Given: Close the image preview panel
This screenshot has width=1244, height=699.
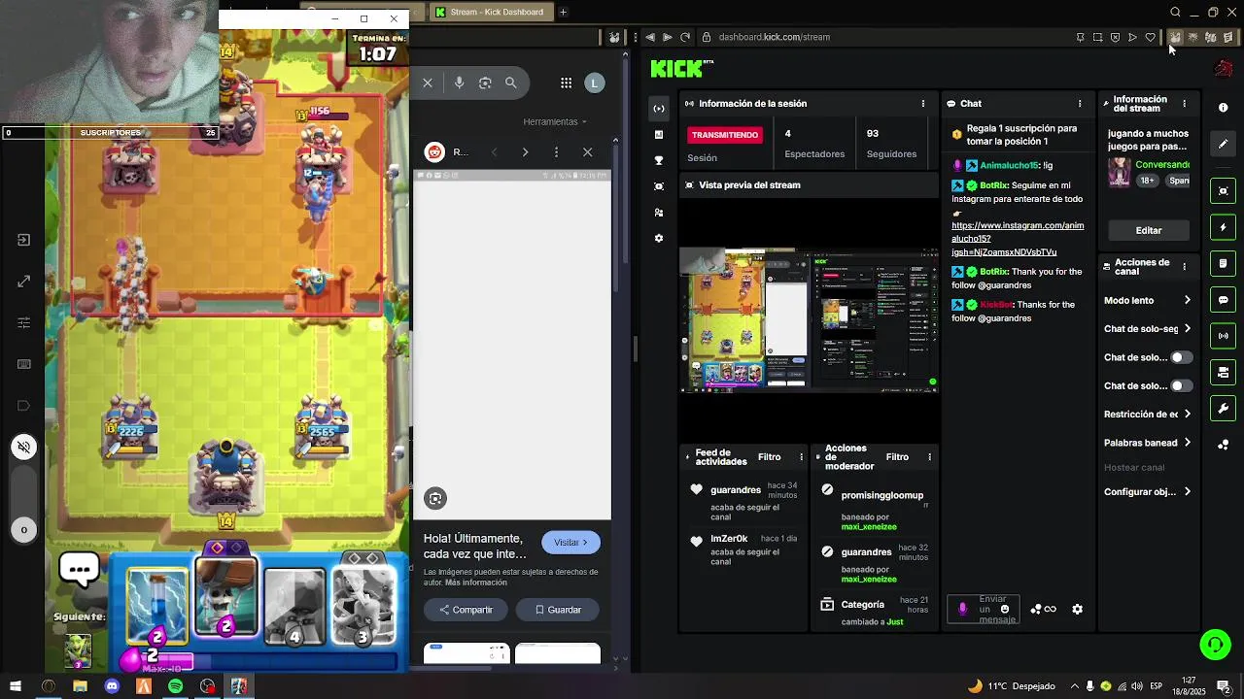Looking at the screenshot, I should tap(587, 152).
